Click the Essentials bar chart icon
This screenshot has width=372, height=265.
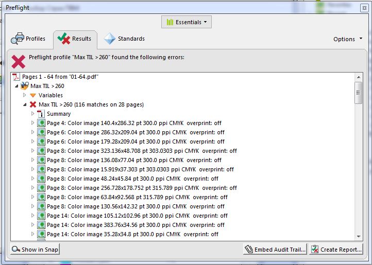click(x=170, y=22)
